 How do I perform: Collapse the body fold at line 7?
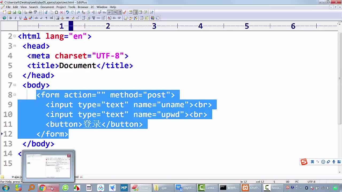[x=15, y=85]
